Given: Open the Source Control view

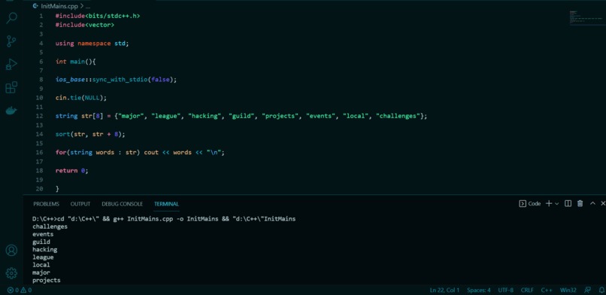Looking at the screenshot, I should (11, 41).
